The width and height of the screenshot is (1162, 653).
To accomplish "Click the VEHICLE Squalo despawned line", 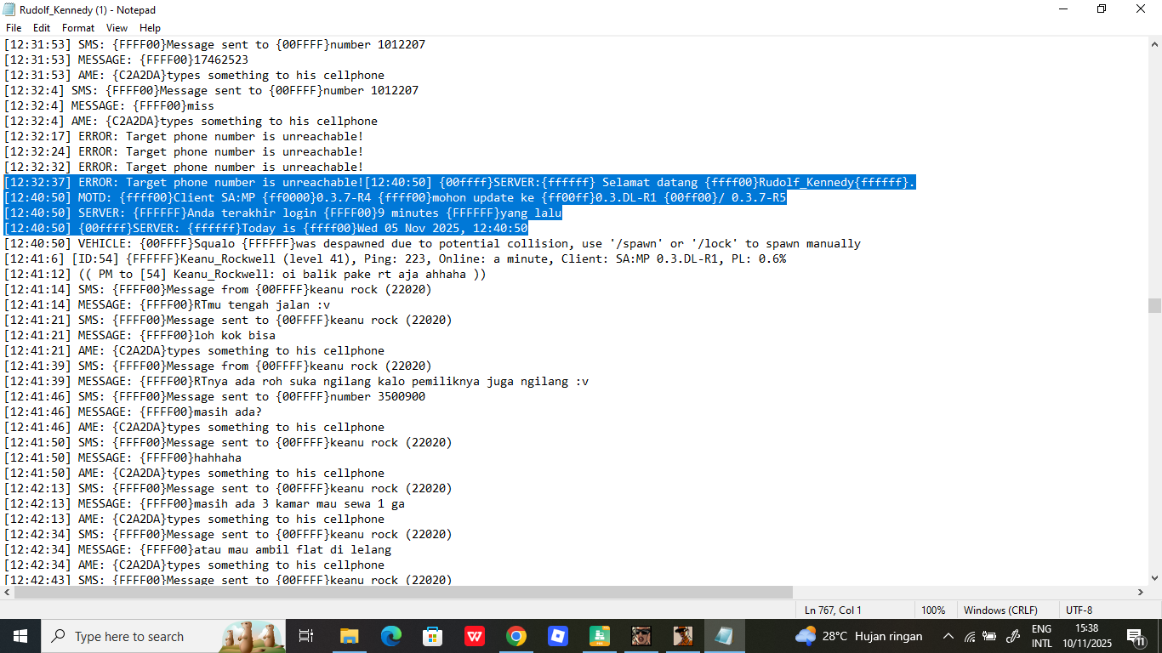I will pyautogui.click(x=432, y=243).
